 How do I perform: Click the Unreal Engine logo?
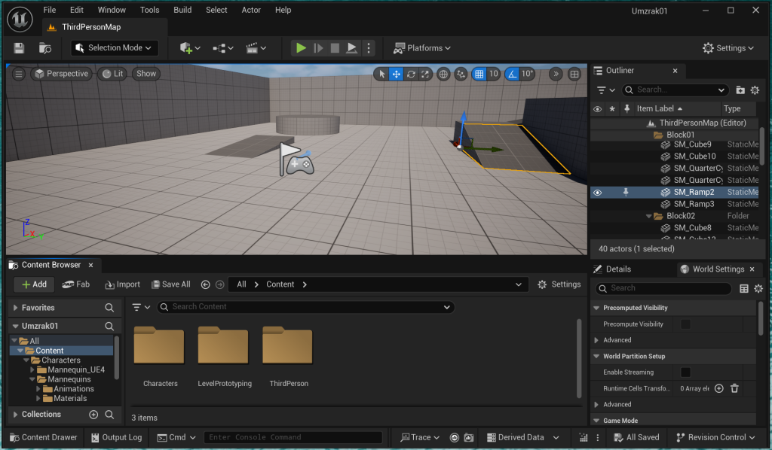pos(20,20)
